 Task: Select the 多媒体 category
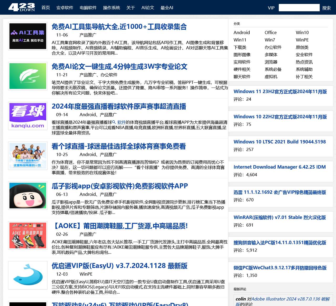271,55
